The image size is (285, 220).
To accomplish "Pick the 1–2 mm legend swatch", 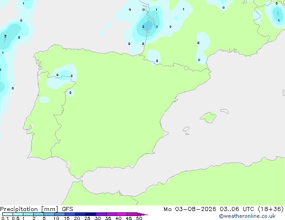I will tap(28, 214).
